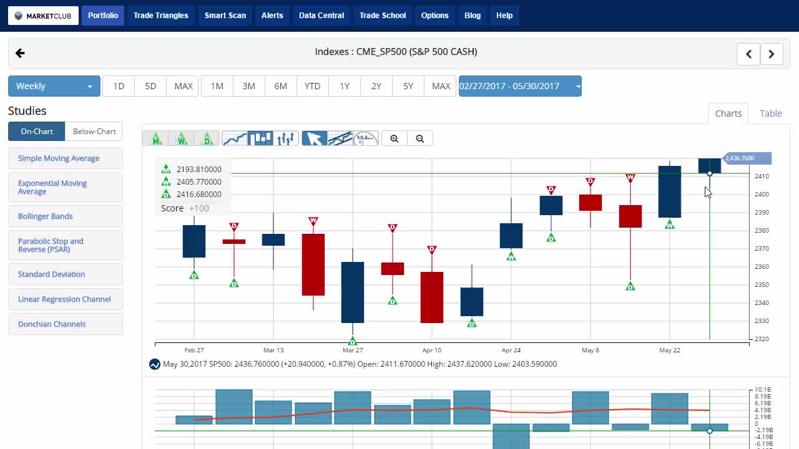The image size is (799, 449).
Task: Go to next symbol chevron
Action: tap(772, 54)
